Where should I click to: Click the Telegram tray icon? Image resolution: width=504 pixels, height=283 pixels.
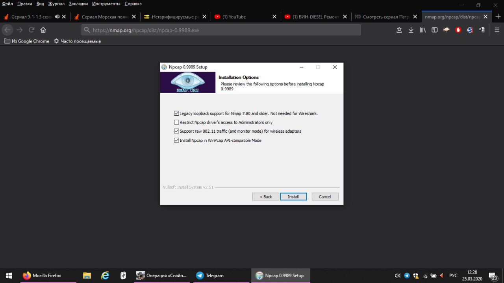pos(407,276)
